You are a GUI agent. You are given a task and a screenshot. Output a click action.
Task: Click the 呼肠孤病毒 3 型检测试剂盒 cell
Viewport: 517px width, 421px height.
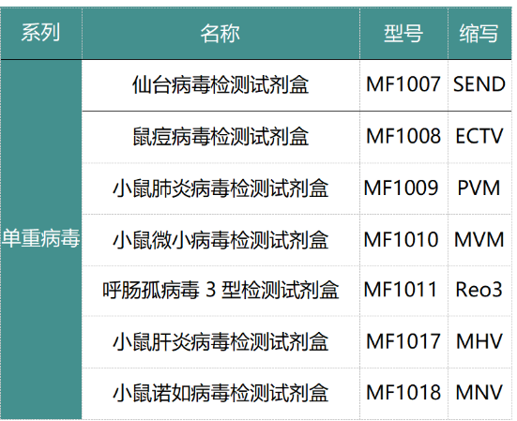220,291
